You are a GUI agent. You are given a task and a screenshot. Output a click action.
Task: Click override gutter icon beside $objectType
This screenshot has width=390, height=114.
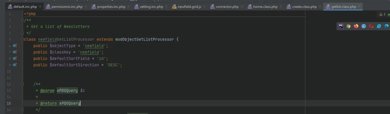[x=15, y=46]
